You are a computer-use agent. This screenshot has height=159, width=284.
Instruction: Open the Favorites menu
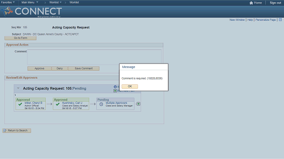coord(8,3)
